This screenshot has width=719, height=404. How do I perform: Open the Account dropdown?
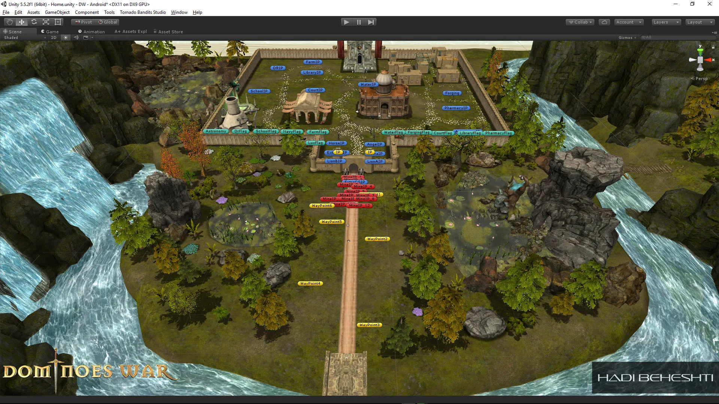click(629, 22)
